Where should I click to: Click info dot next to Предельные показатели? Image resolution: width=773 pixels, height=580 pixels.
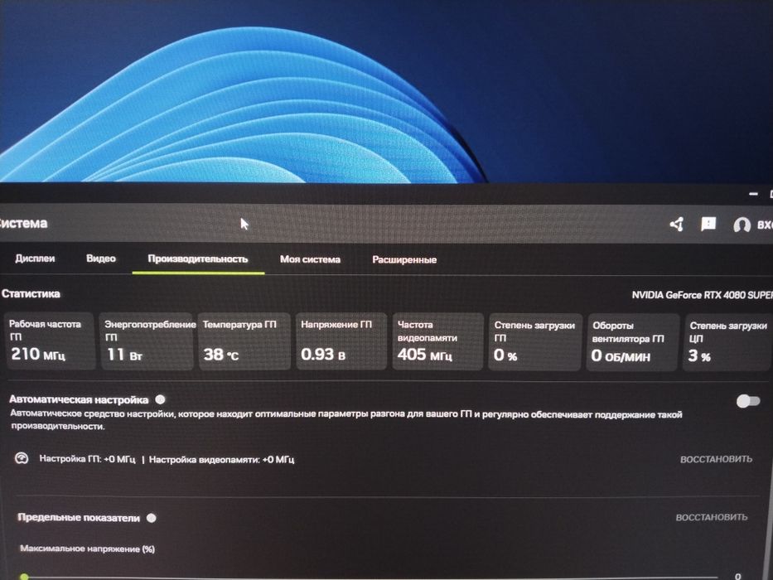click(152, 518)
